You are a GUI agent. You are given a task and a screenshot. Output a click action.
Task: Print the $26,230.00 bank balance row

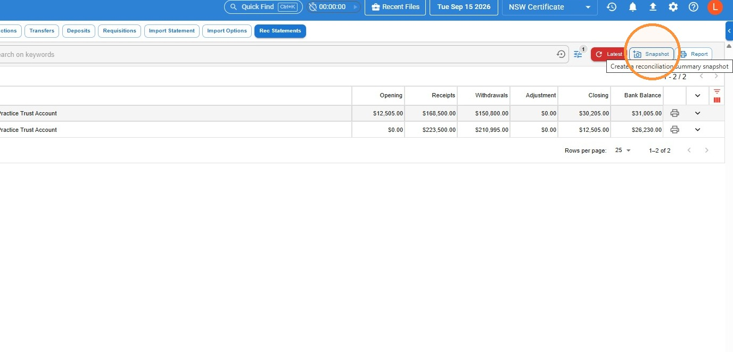674,130
